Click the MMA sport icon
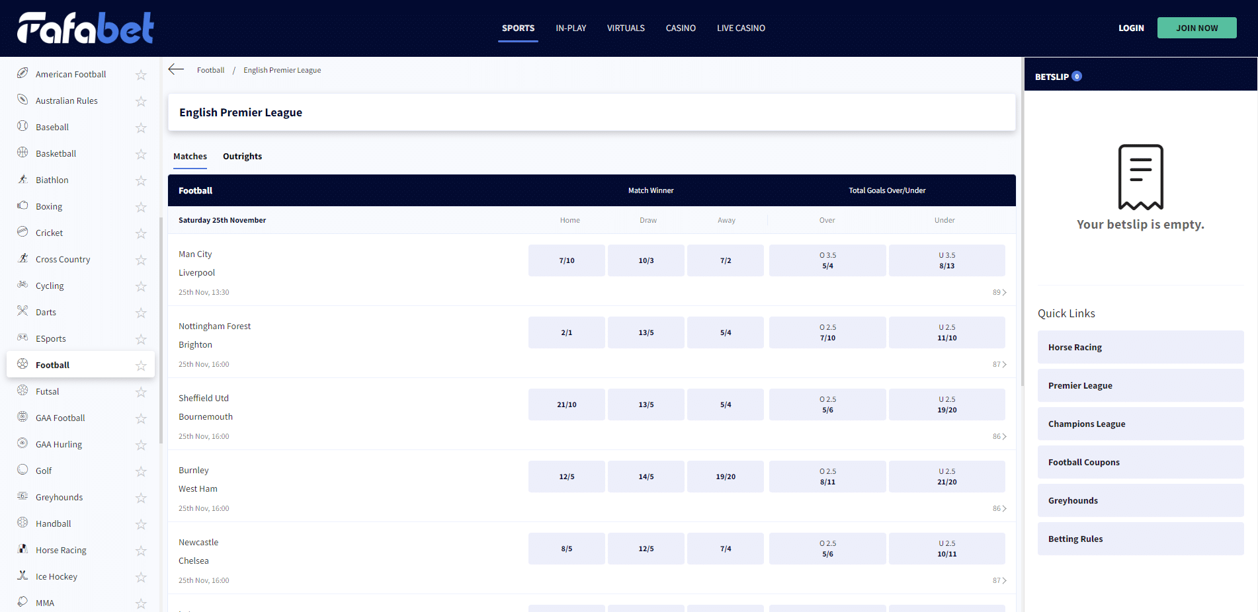The width and height of the screenshot is (1258, 612). click(x=22, y=602)
